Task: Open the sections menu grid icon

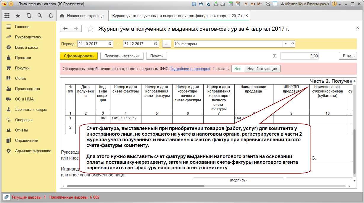Action: [x=7, y=16]
